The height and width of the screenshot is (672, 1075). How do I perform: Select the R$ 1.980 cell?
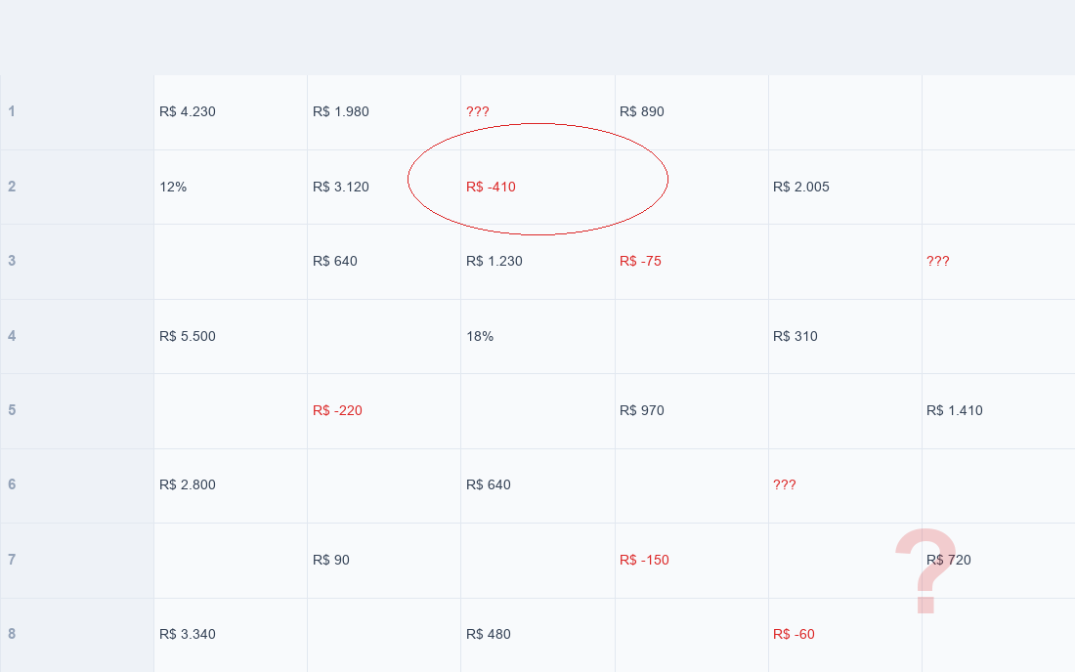coord(384,112)
